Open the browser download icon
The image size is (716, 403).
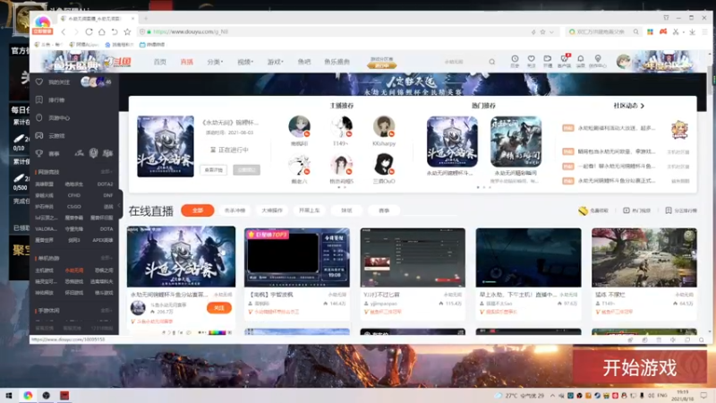click(x=692, y=31)
